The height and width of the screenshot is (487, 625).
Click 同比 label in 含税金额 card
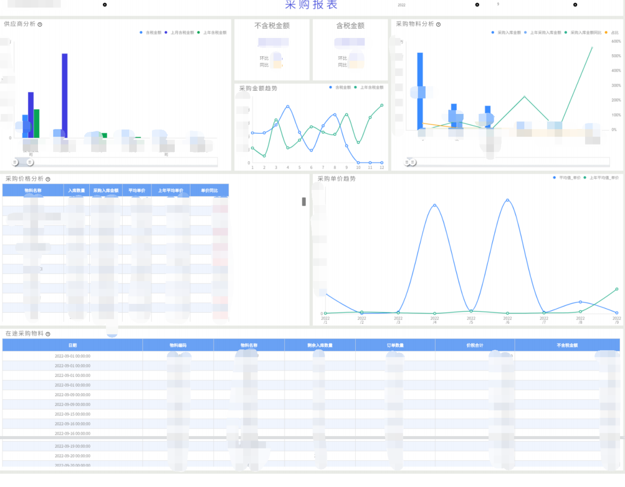pyautogui.click(x=342, y=65)
